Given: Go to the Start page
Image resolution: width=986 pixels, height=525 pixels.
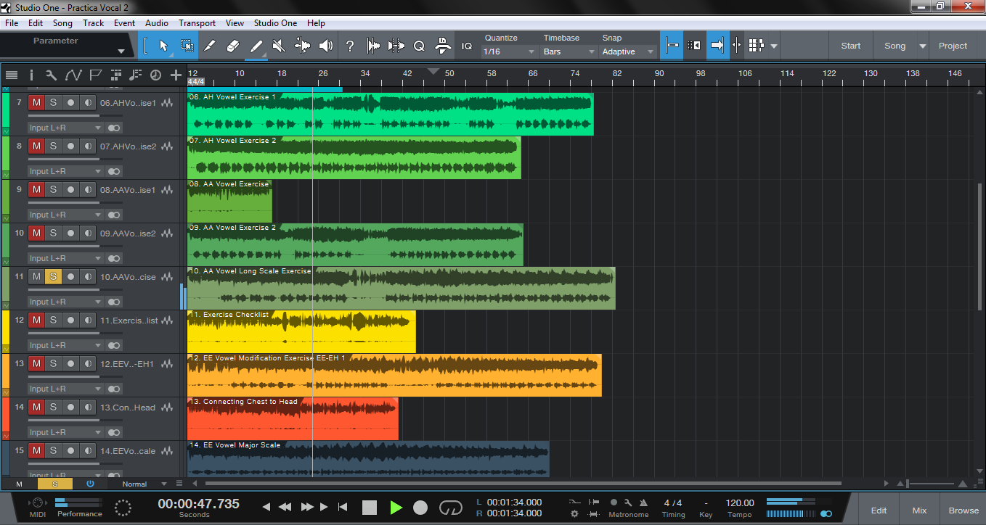Looking at the screenshot, I should click(x=851, y=46).
